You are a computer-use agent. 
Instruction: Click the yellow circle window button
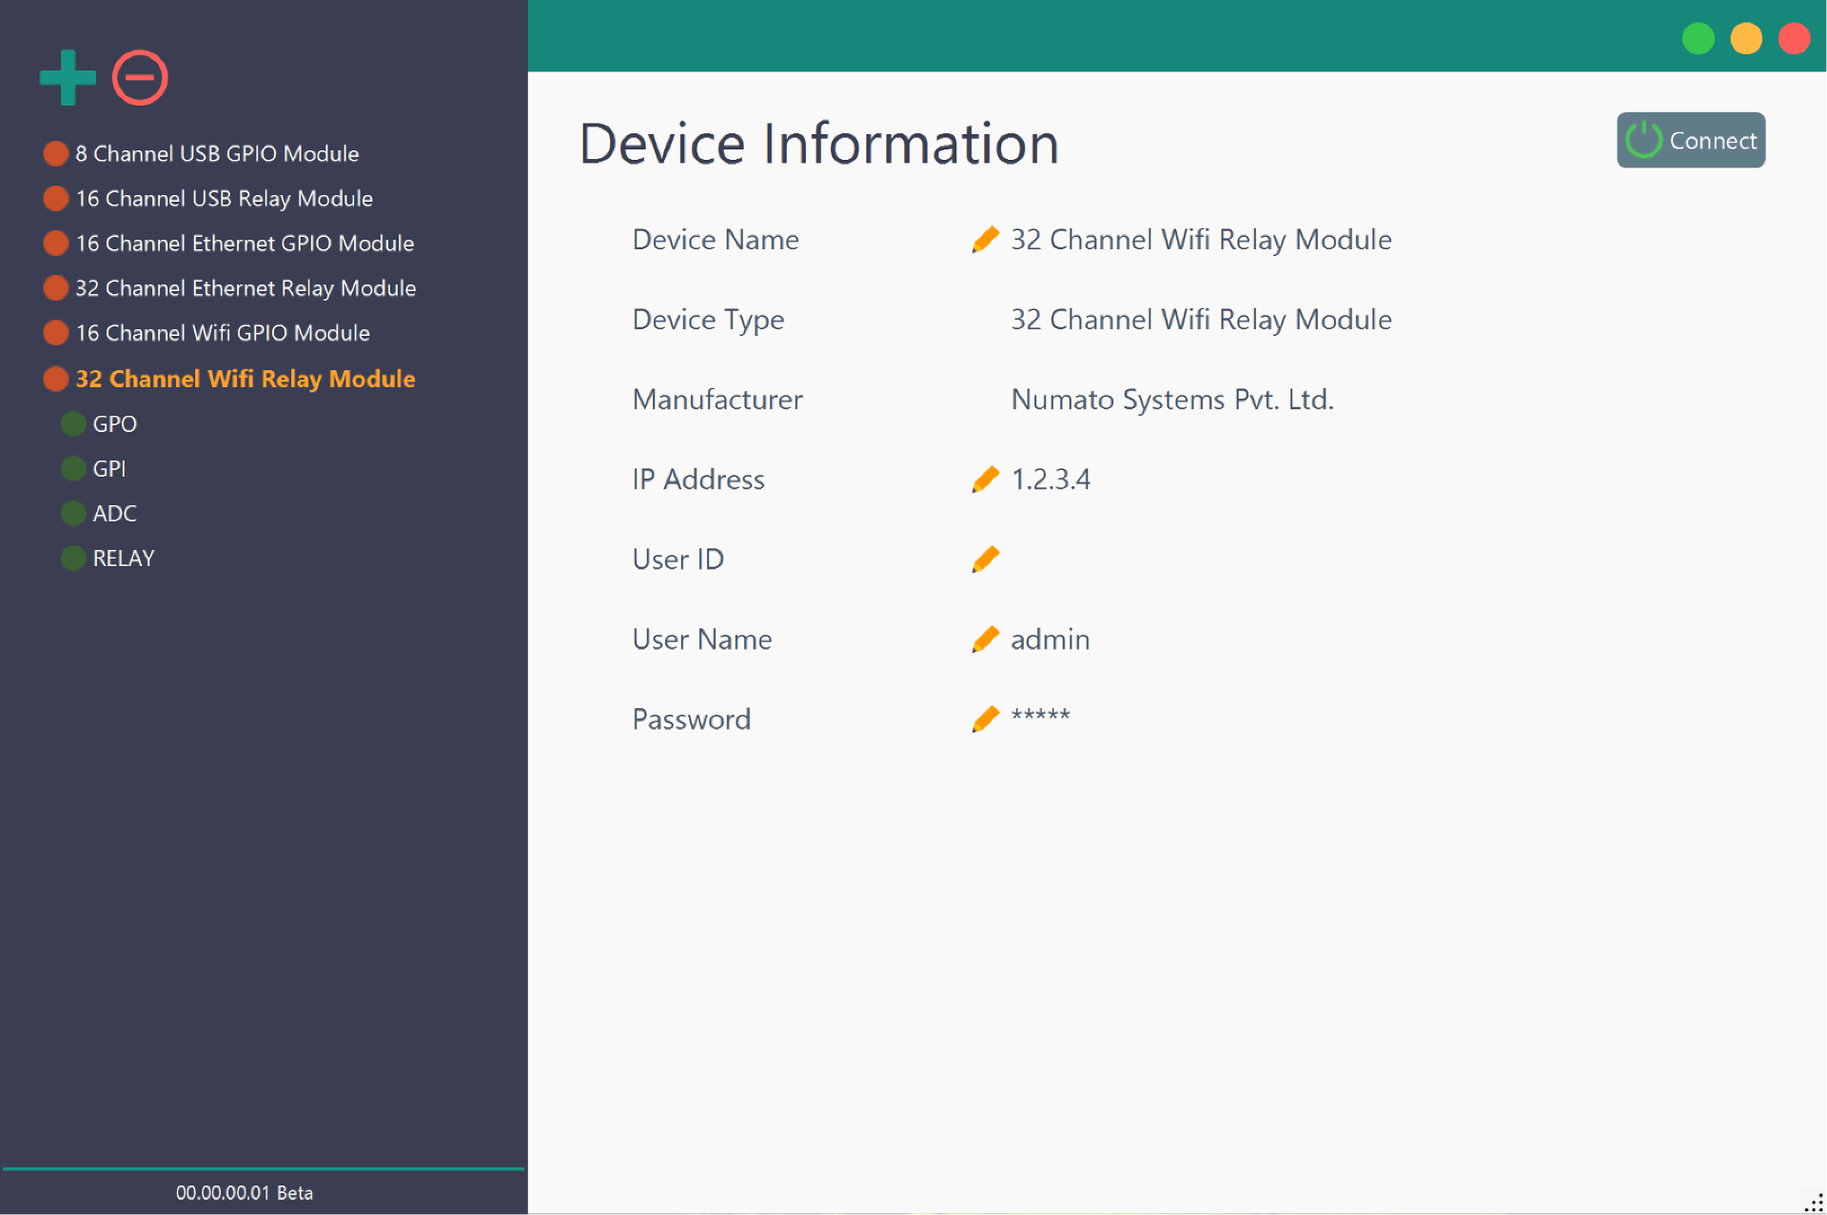coord(1745,39)
